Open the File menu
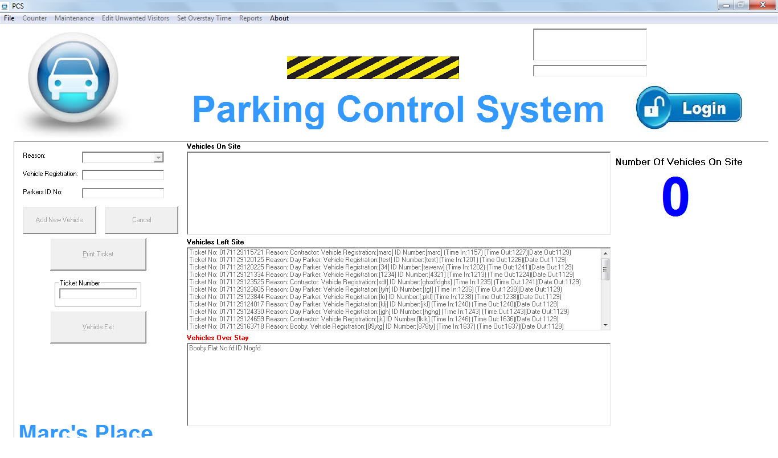Viewport: 778px width, 458px height. (x=9, y=18)
